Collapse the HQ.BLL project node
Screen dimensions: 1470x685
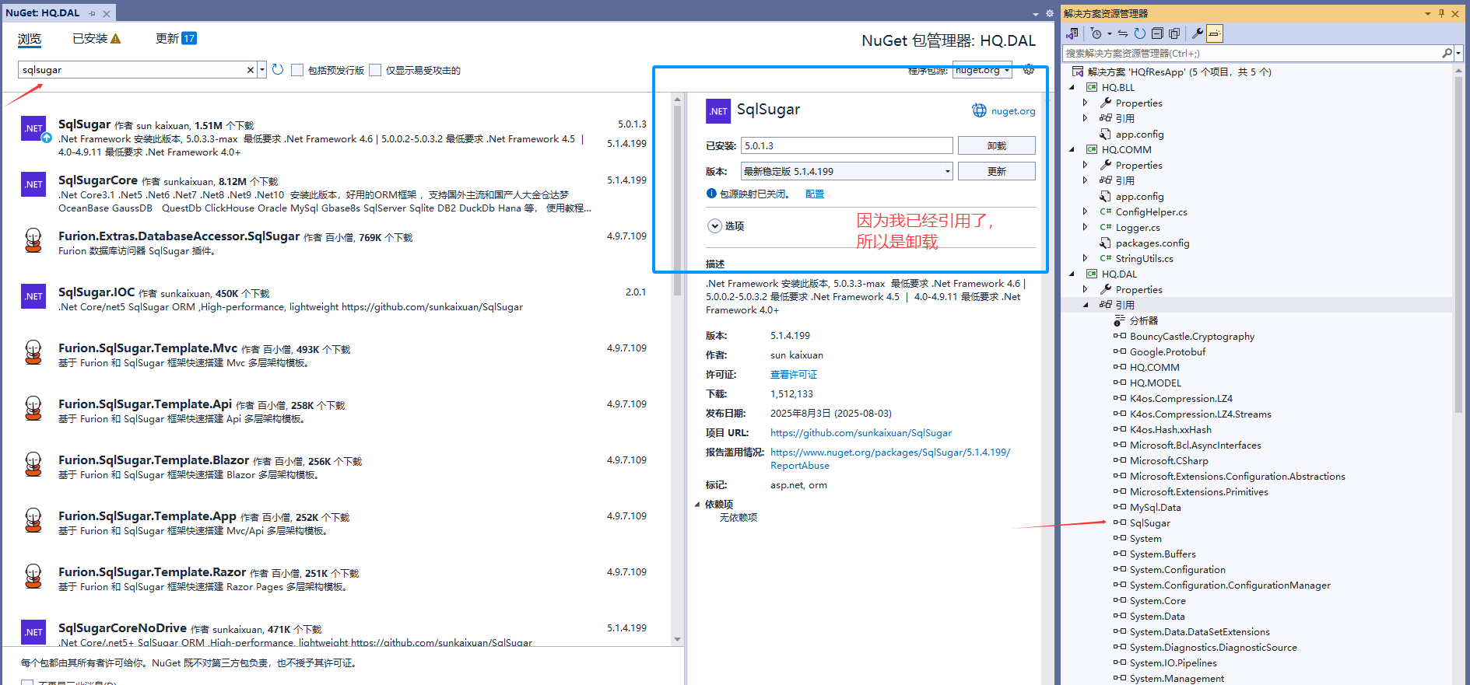click(x=1073, y=87)
